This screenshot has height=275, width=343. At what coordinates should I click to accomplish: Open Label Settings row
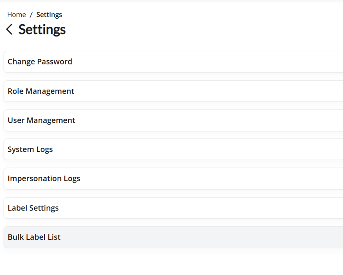click(173, 208)
